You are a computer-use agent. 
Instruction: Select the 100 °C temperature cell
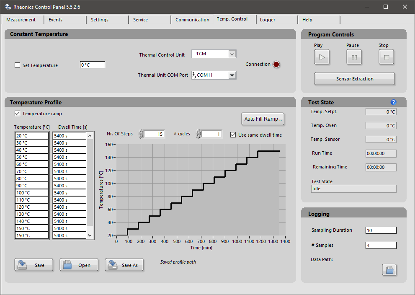[x=32, y=193]
